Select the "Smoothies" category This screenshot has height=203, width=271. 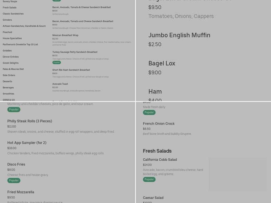tap(9, 94)
